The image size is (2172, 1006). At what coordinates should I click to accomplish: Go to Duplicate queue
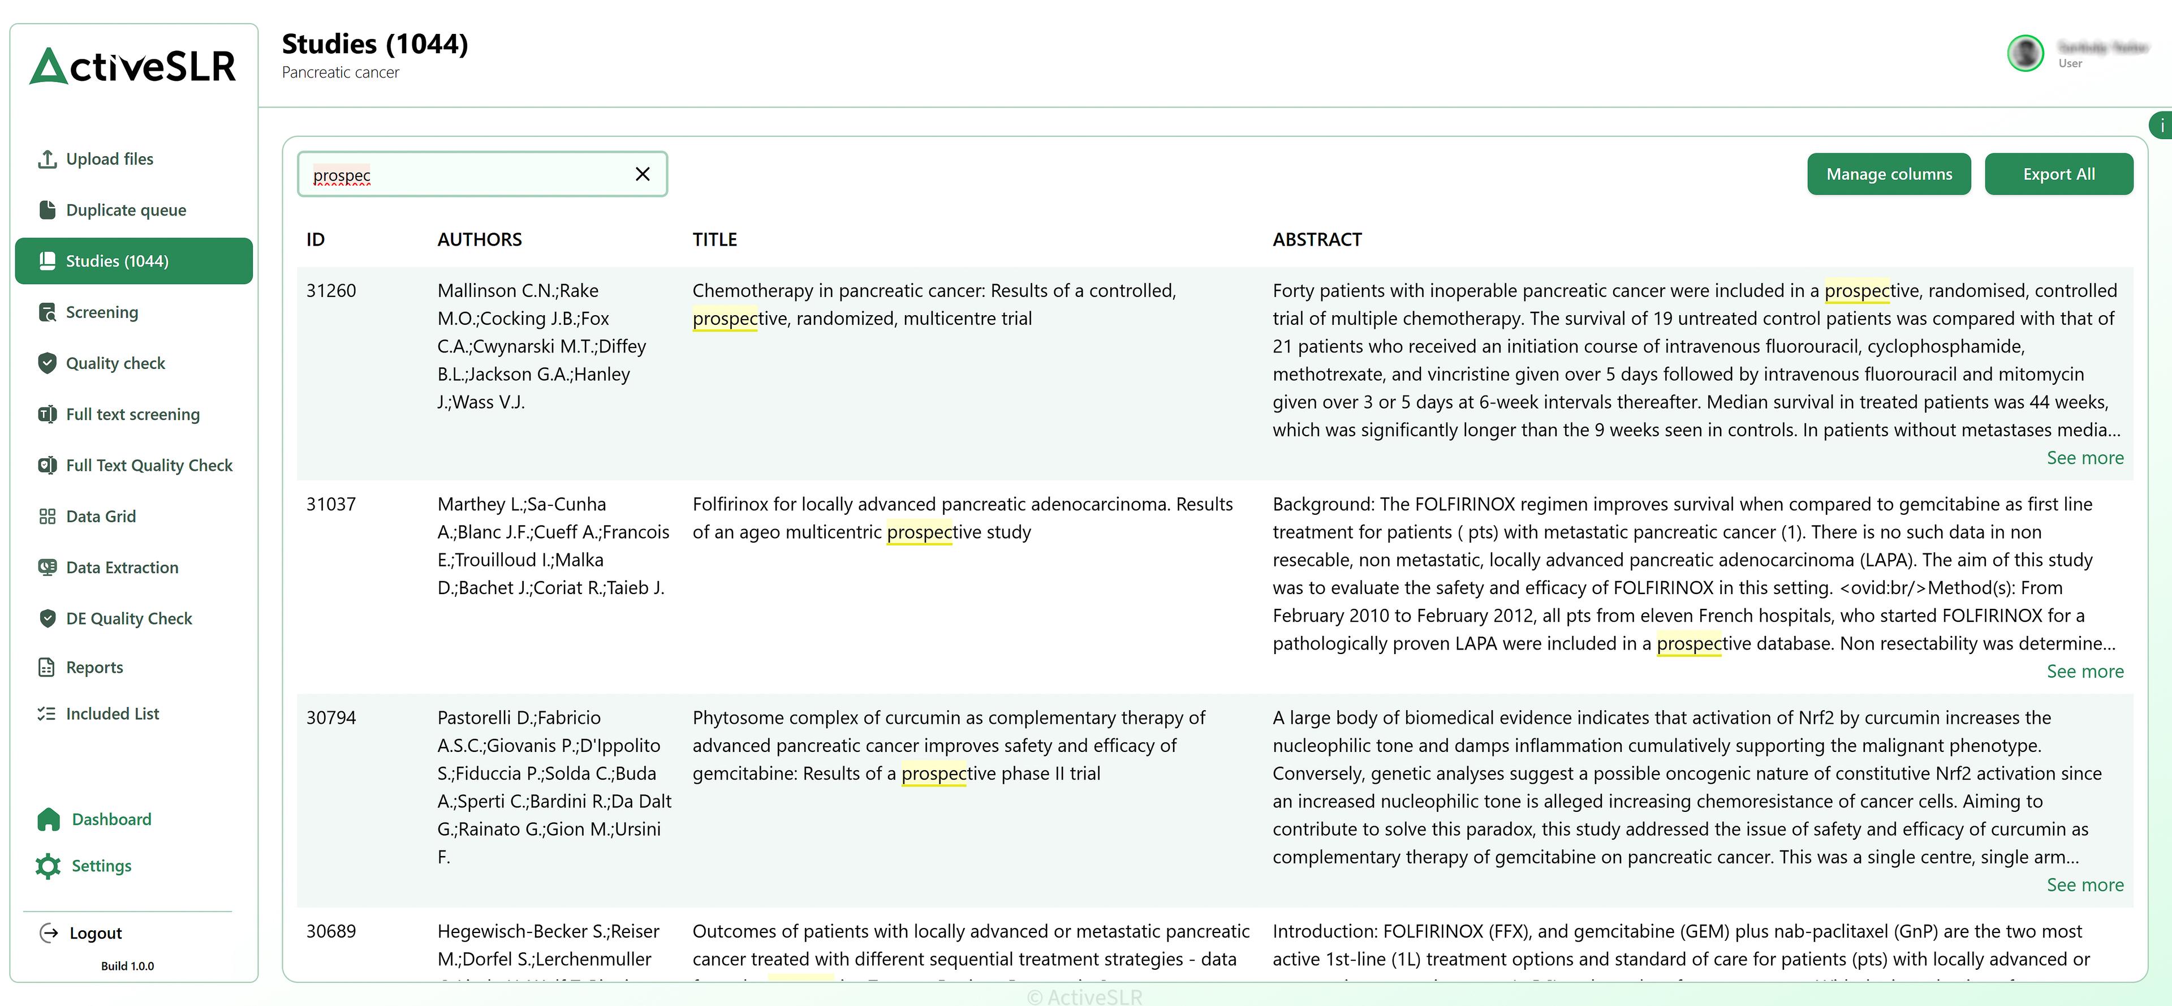point(127,210)
